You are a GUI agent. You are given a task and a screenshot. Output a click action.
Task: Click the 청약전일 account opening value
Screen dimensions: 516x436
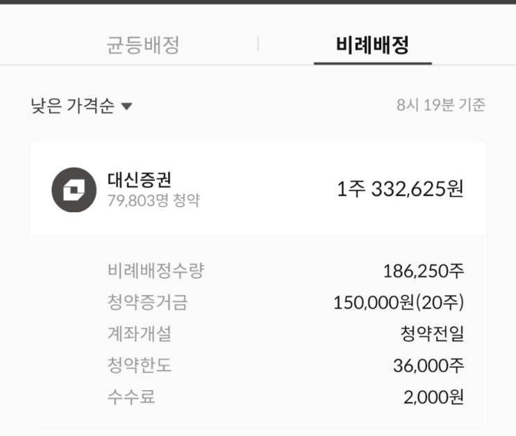click(432, 334)
